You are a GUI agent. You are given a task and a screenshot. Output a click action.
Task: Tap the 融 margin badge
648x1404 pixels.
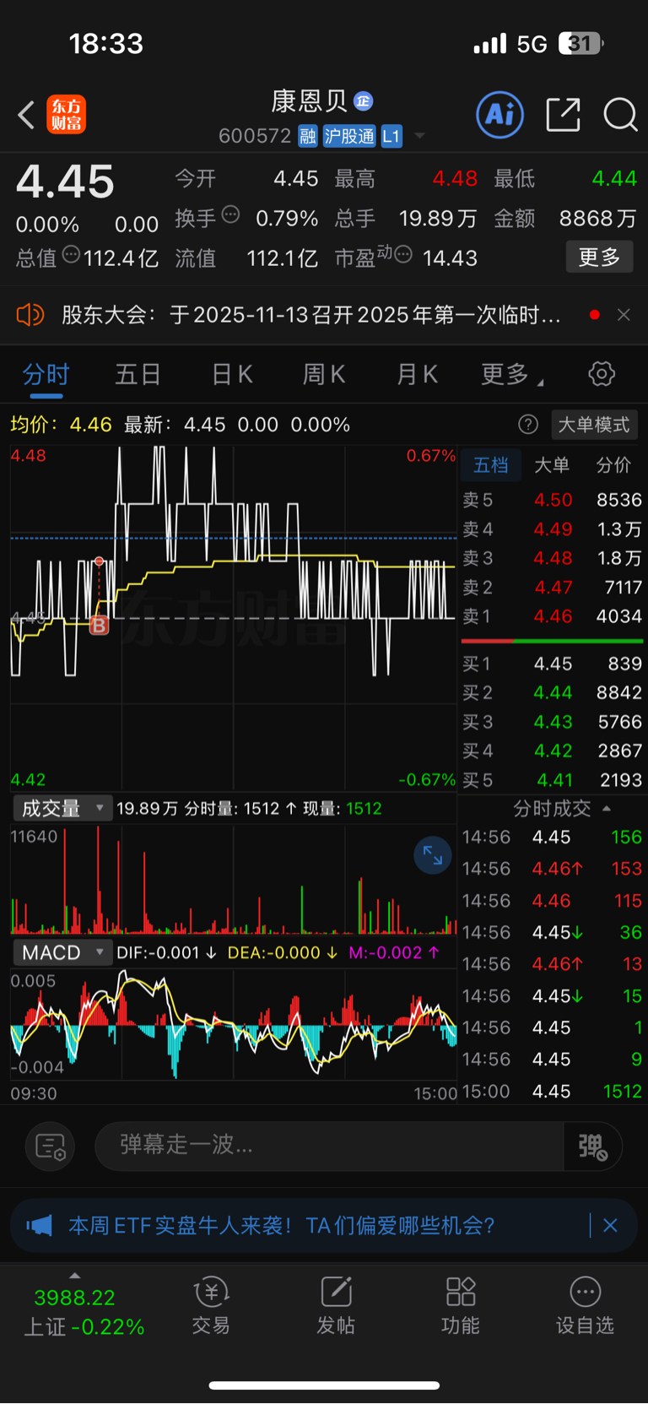308,136
